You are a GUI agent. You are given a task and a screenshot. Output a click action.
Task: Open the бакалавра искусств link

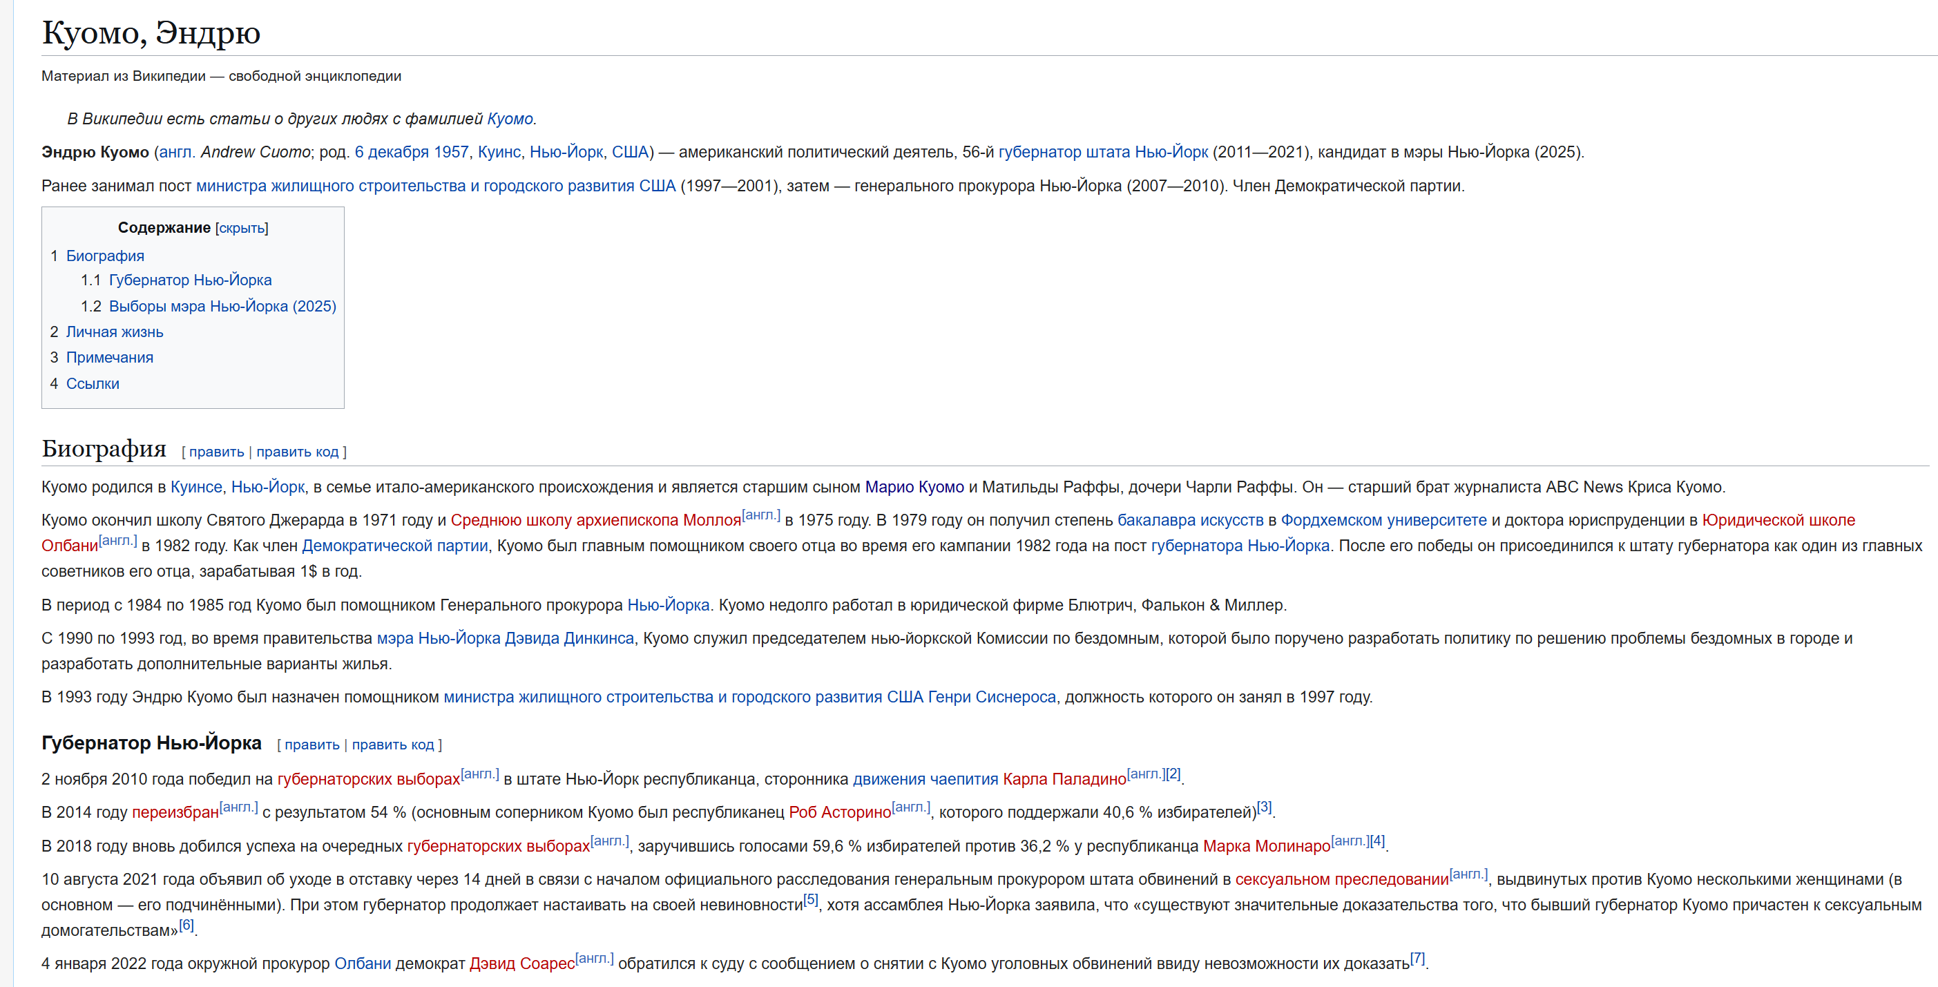click(x=1190, y=521)
